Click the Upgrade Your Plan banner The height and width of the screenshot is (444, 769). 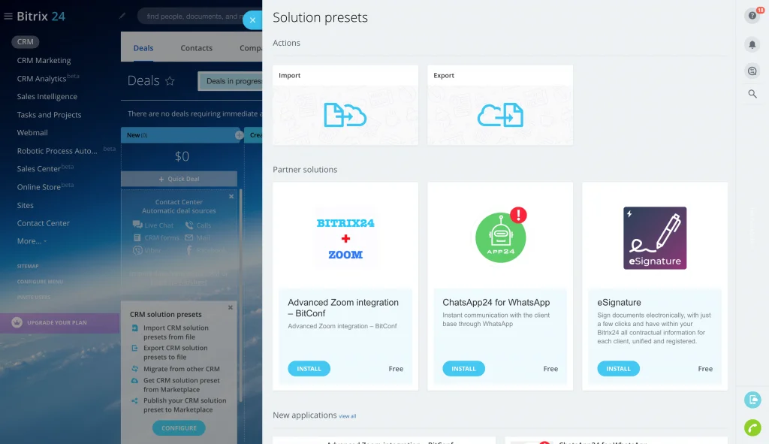58,322
